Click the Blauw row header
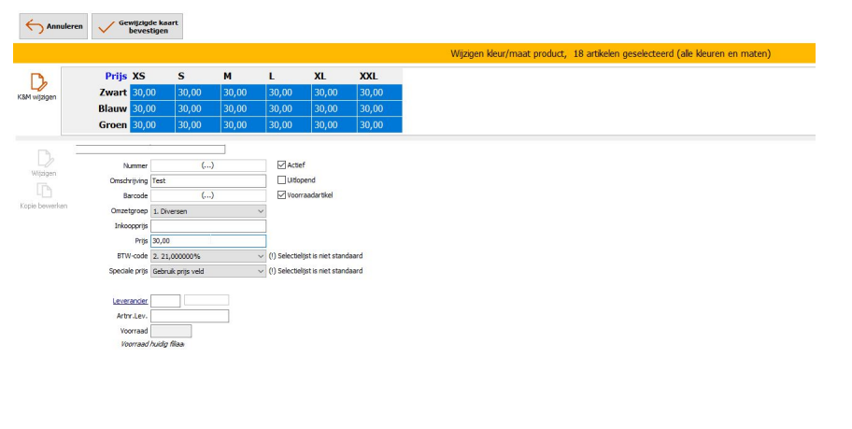The image size is (852, 429). tap(112, 108)
